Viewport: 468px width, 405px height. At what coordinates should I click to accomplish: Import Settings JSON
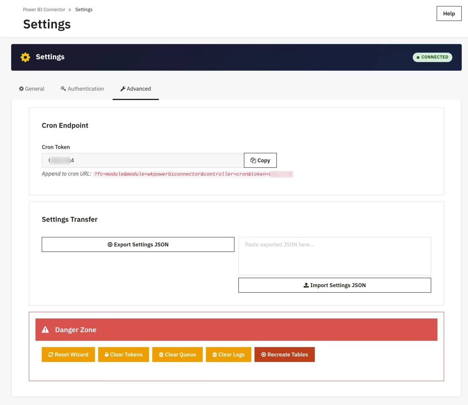coord(335,285)
